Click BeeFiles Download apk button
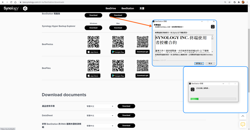The height and width of the screenshot is (130, 250). (143, 76)
